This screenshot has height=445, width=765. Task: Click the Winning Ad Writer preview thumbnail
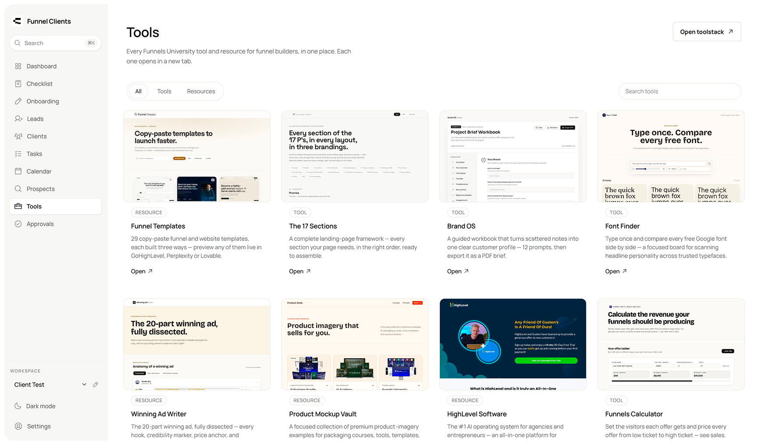pos(197,344)
